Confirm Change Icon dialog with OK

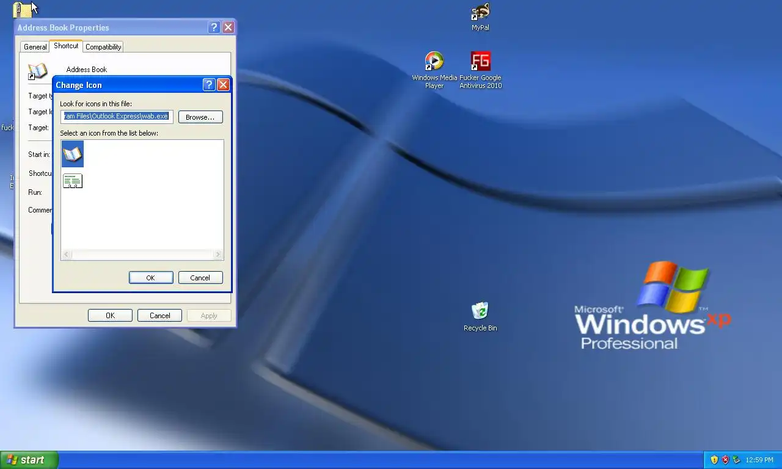(x=151, y=277)
